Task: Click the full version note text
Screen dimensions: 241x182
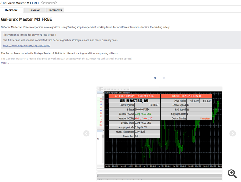Action: [60, 40]
